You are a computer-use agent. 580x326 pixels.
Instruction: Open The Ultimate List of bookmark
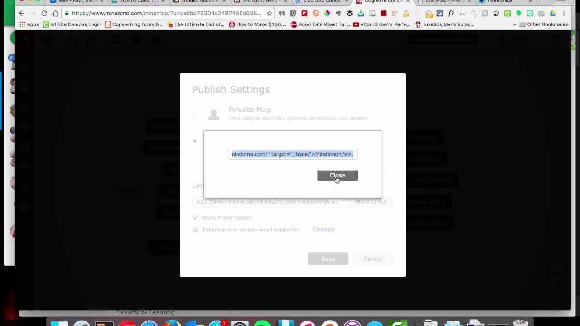(x=196, y=24)
